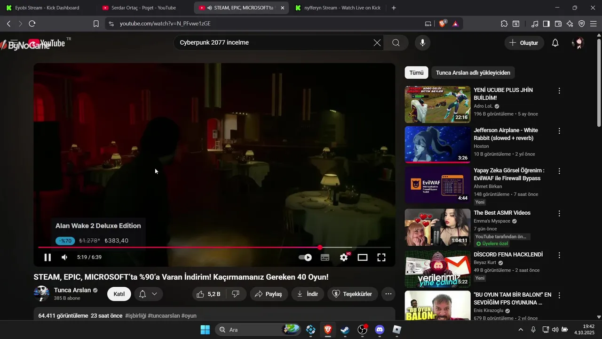The height and width of the screenshot is (339, 602).
Task: Click the search magnifier button
Action: (396, 43)
